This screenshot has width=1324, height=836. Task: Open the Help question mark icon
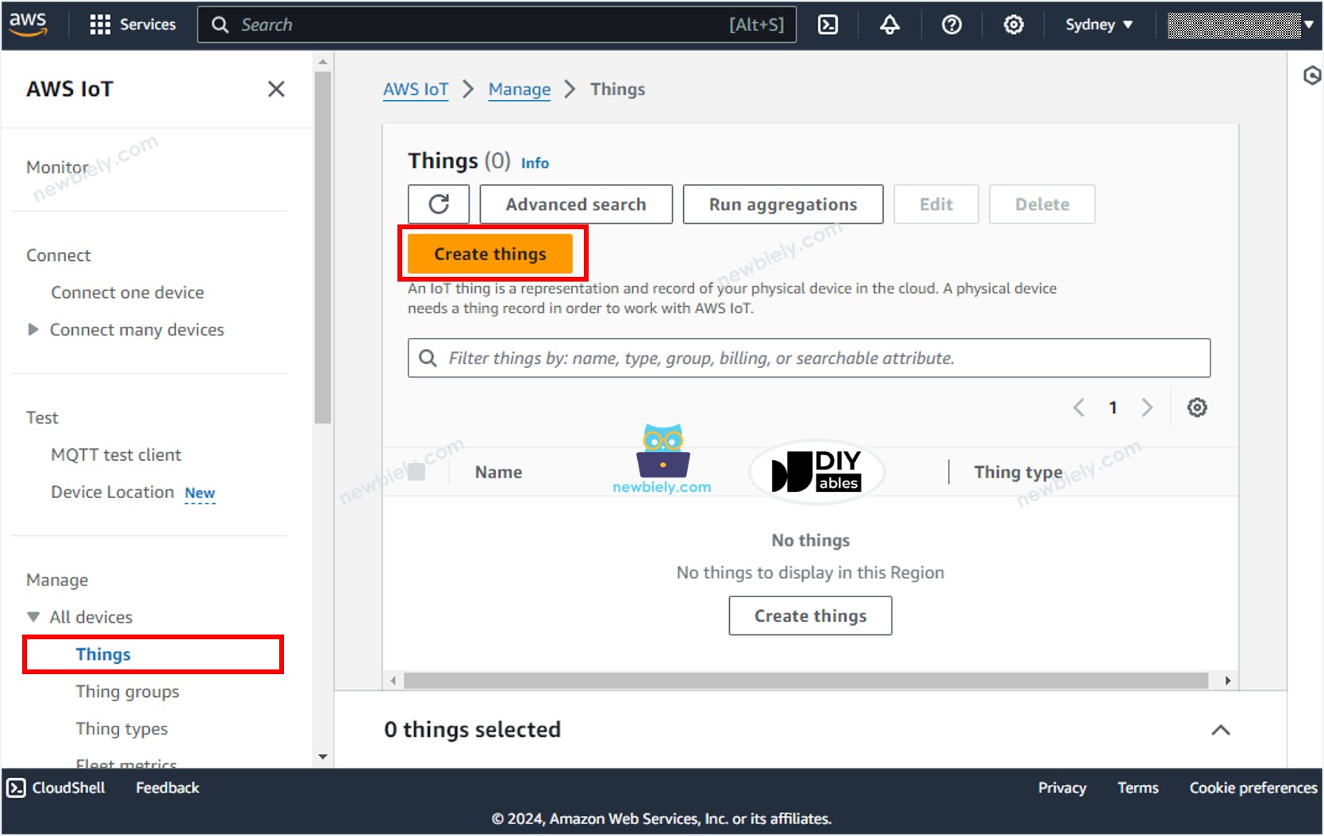coord(951,25)
